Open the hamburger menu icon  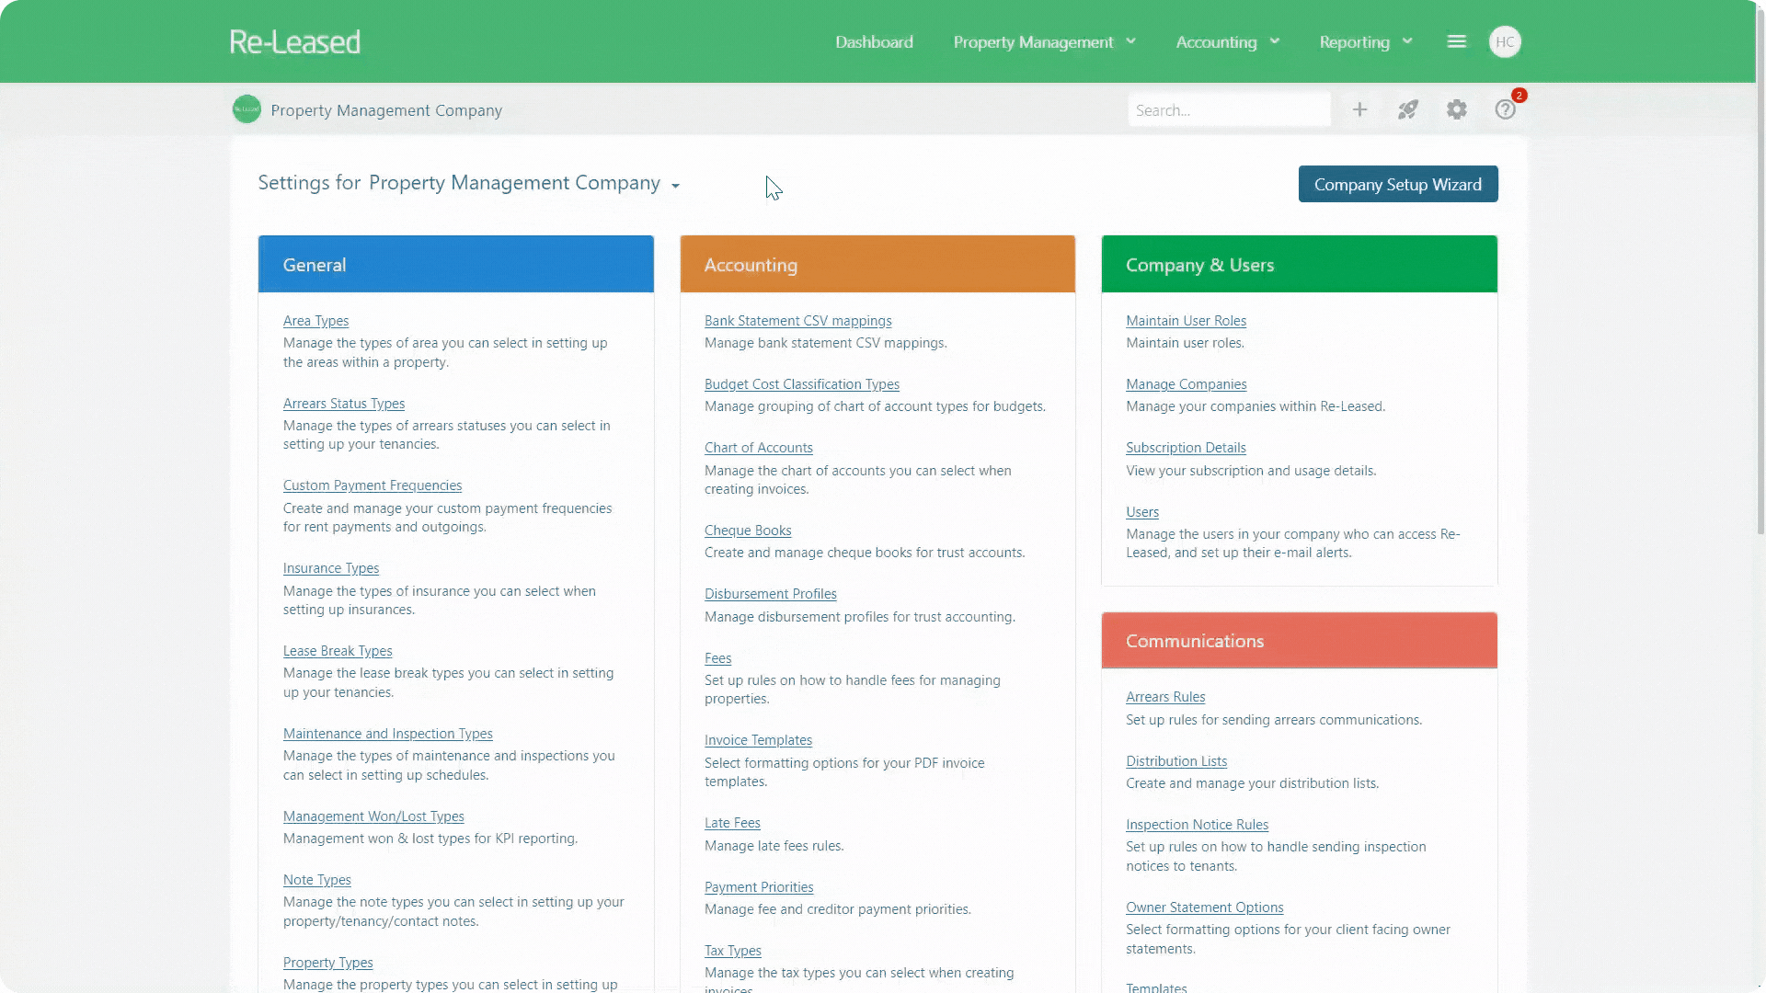(1456, 41)
